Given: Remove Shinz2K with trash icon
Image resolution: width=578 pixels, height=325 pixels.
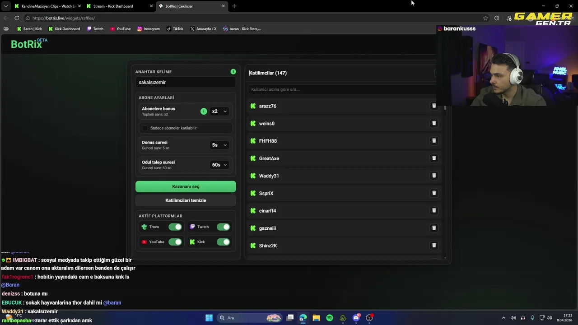Looking at the screenshot, I should click(434, 246).
